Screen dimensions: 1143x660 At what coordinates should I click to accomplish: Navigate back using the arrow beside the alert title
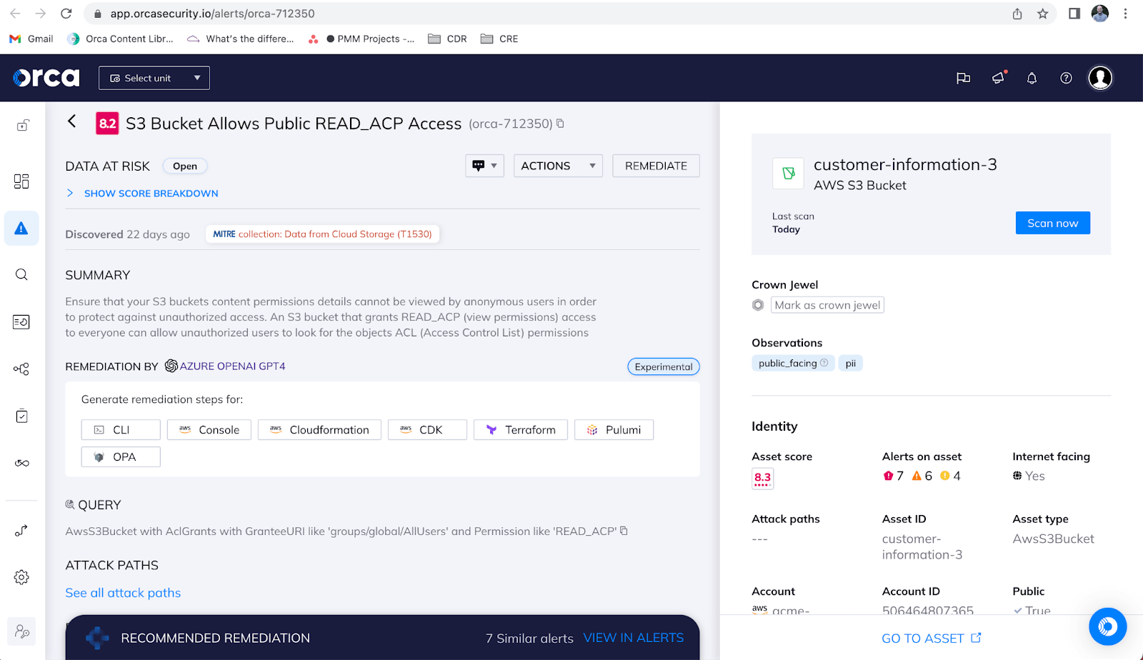pyautogui.click(x=71, y=122)
